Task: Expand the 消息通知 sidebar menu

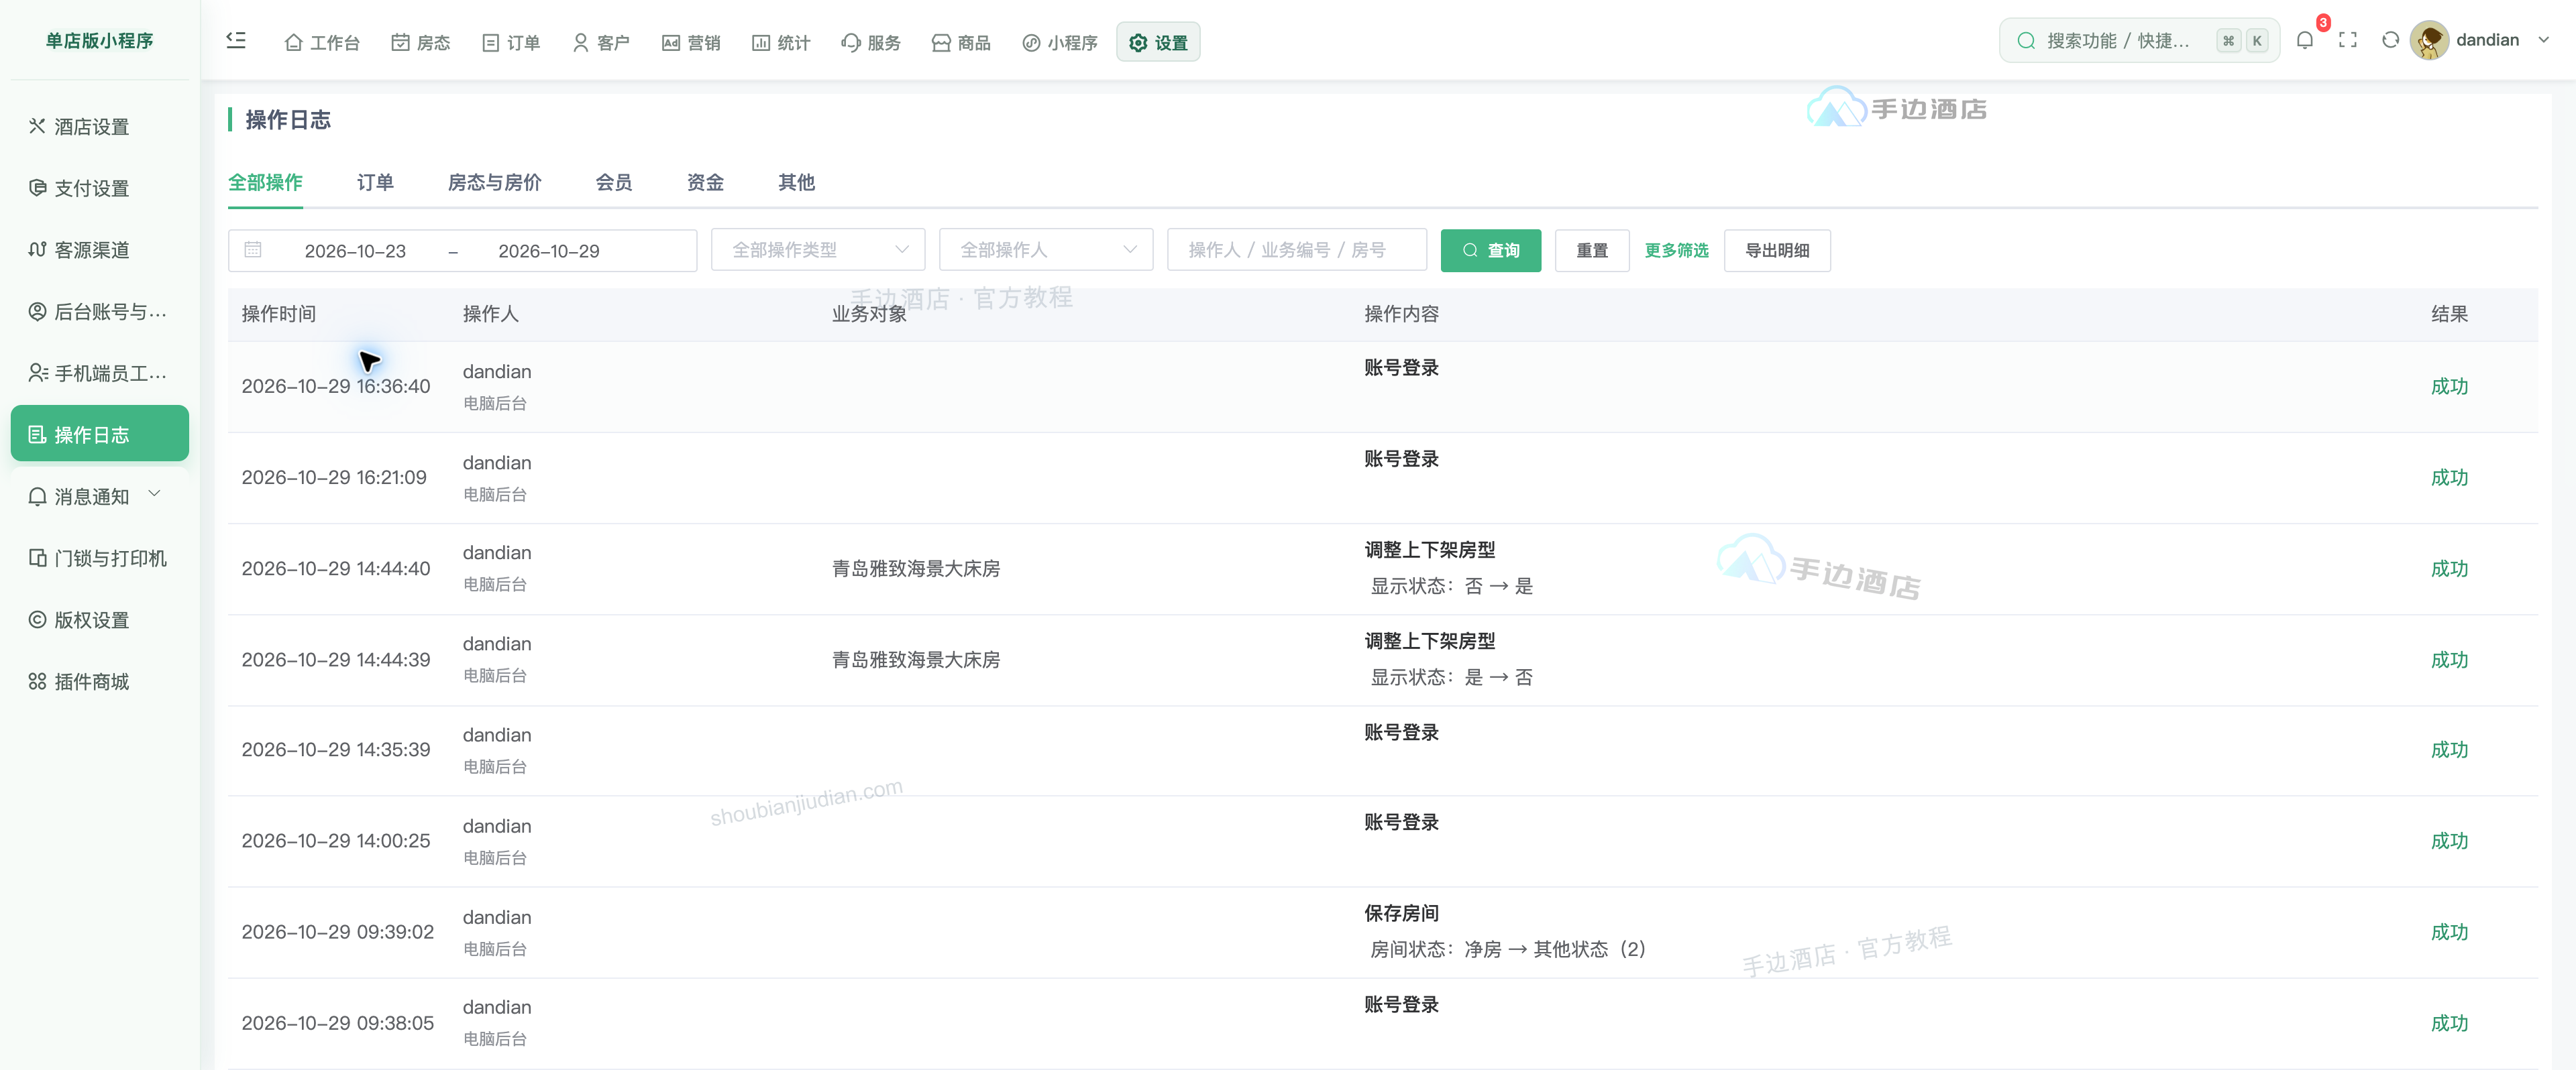Action: [x=100, y=495]
